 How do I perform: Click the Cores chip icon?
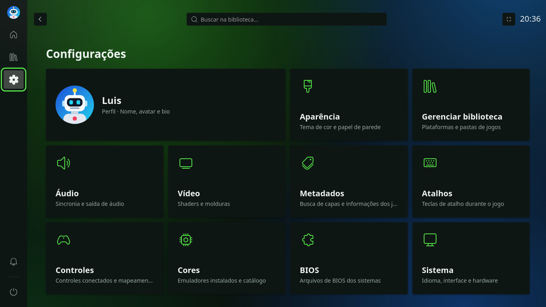pos(186,239)
